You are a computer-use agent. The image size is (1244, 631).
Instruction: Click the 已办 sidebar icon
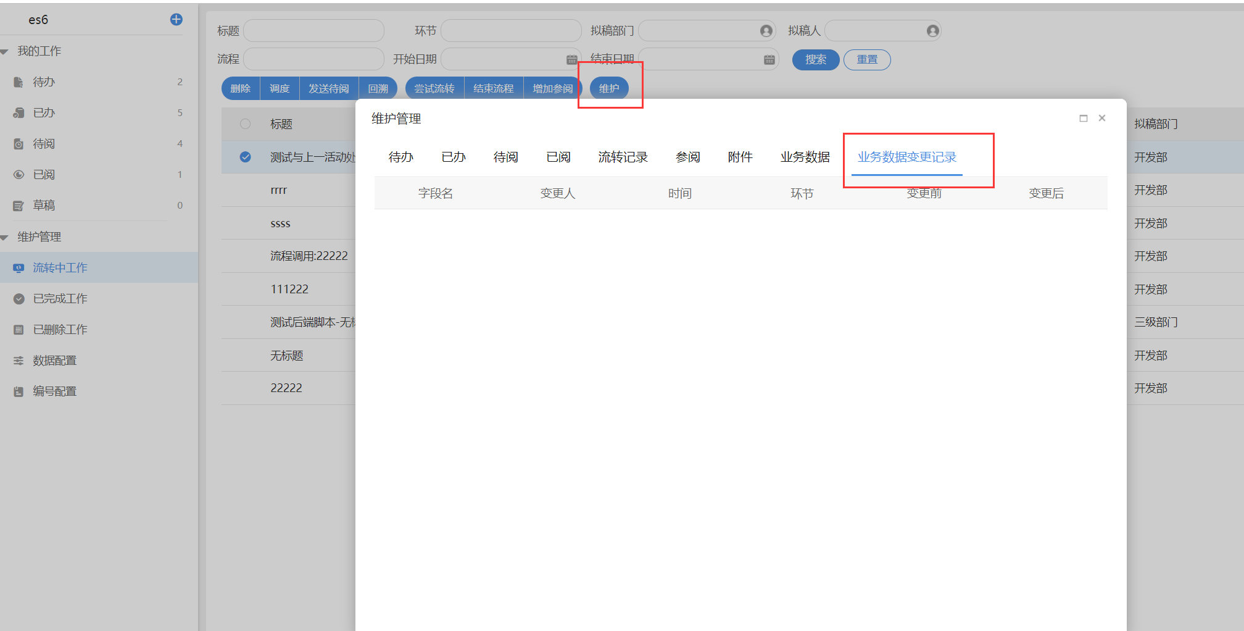click(19, 113)
